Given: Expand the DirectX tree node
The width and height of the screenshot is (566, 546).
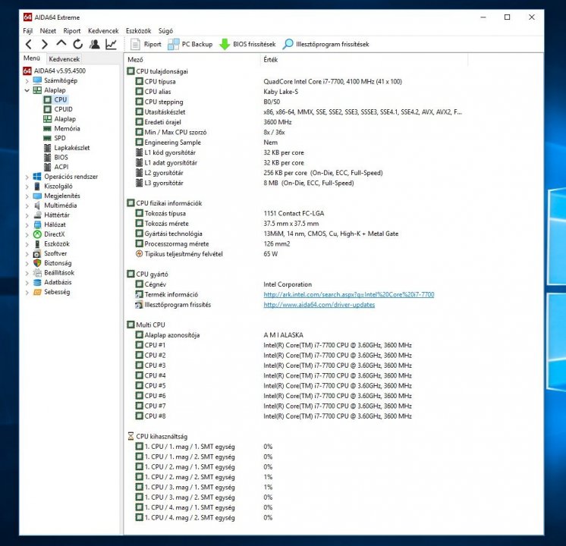Looking at the screenshot, I should 27,234.
